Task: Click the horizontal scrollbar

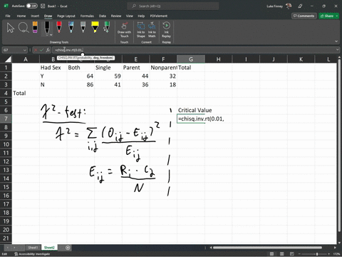Action: click(268, 248)
